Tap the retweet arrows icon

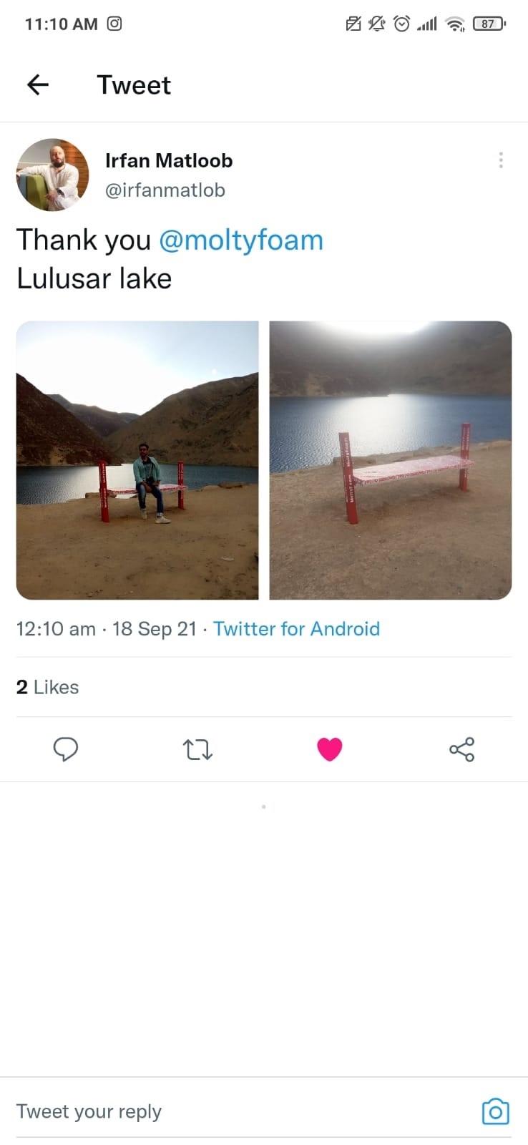pyautogui.click(x=197, y=749)
